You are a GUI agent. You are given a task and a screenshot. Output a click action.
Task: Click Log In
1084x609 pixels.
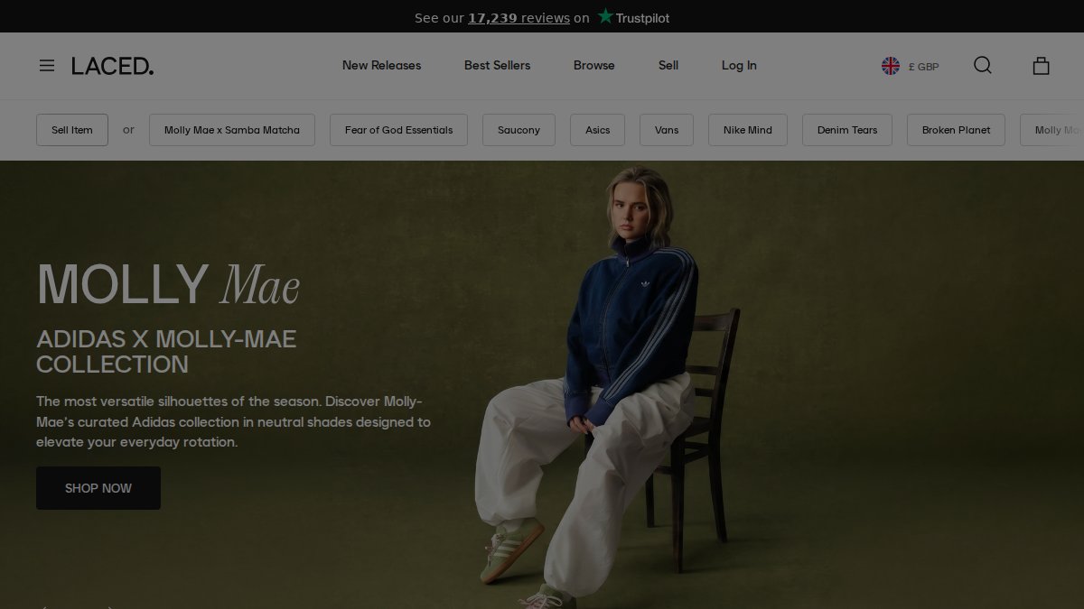(739, 65)
